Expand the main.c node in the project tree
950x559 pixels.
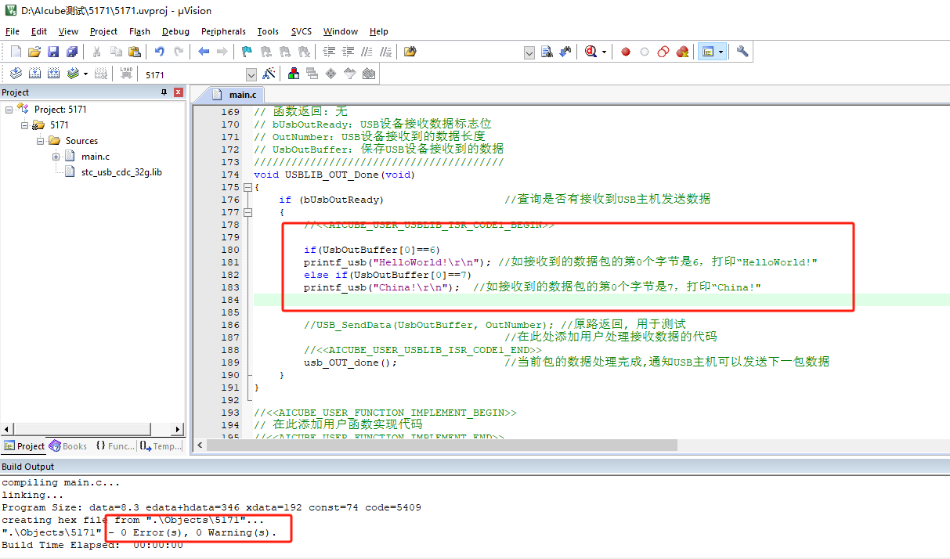click(x=56, y=157)
